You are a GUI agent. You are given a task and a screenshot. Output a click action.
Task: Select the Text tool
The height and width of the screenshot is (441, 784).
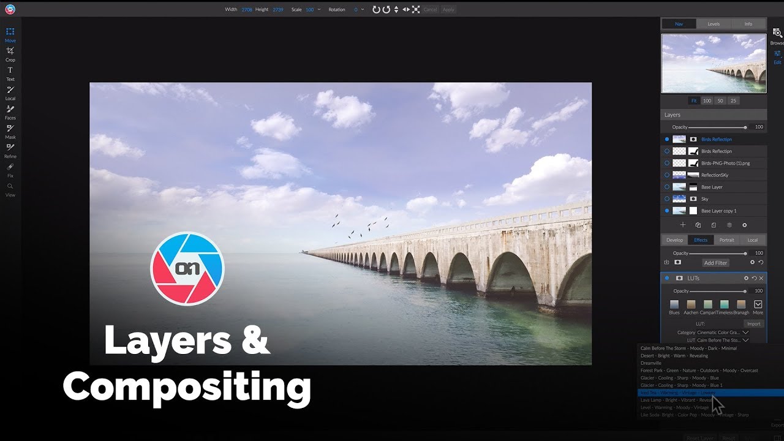10,73
